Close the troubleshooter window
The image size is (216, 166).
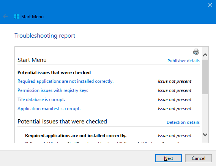pos(210,5)
